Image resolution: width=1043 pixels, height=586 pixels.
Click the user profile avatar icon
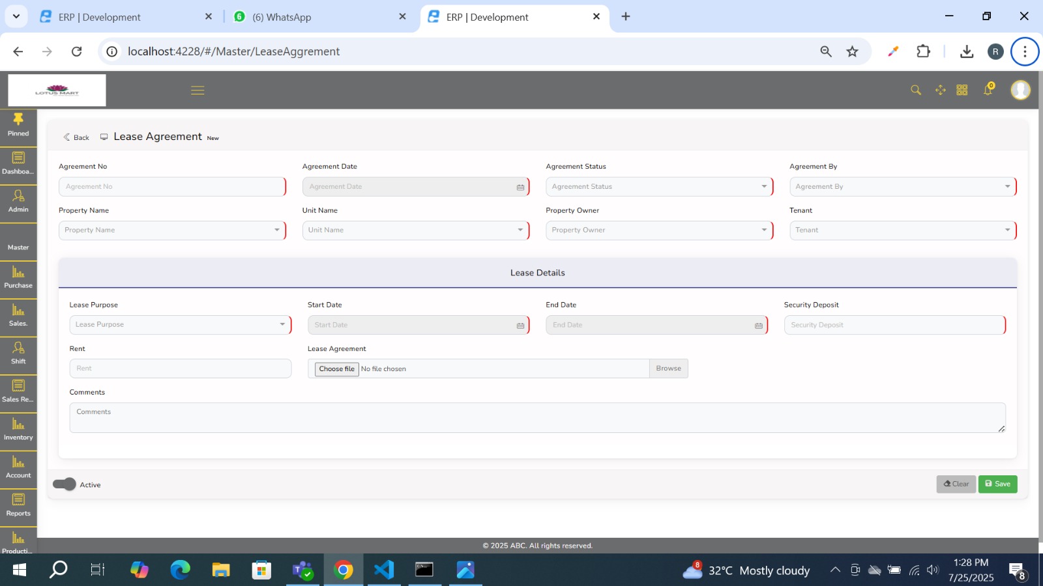pyautogui.click(x=1020, y=90)
